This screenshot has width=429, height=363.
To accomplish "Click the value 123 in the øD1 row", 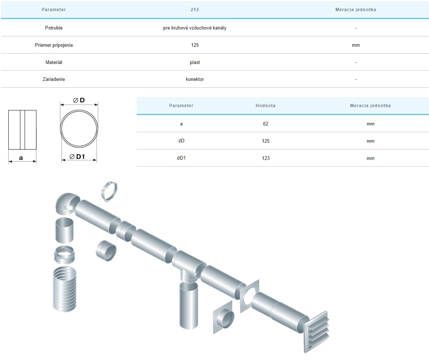I will tap(265, 158).
